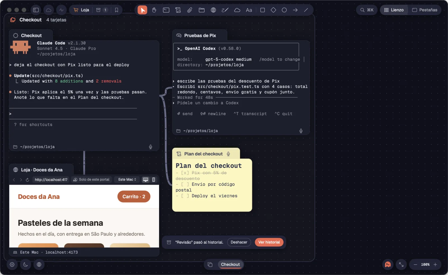Select the Checkout tab at bottom
Viewport: 448px width, 275px height.
[x=230, y=264]
